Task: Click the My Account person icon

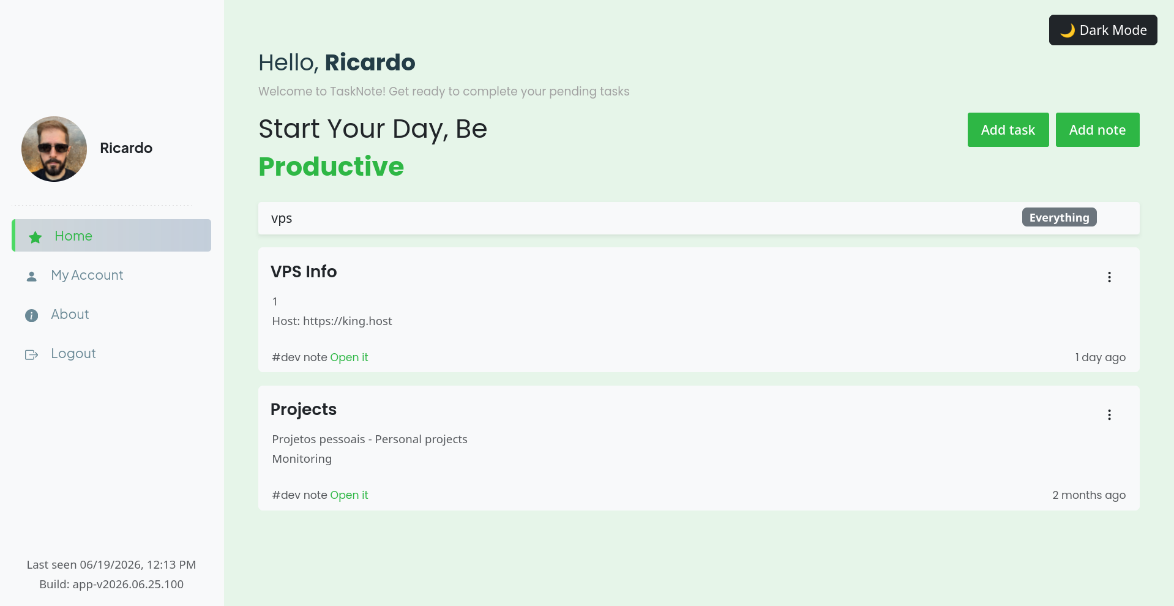Action: (32, 277)
